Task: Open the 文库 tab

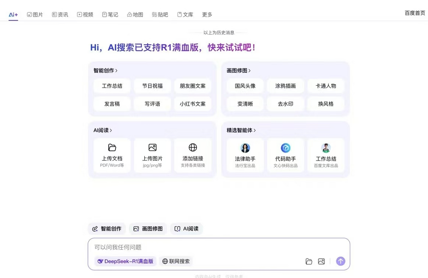Action: (185, 15)
